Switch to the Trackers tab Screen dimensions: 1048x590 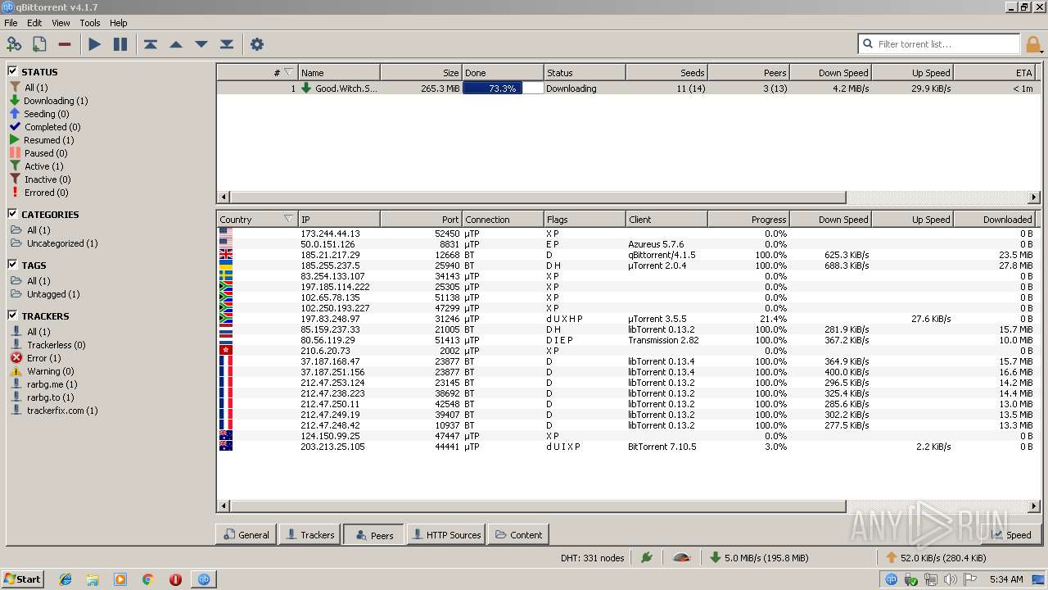pos(309,534)
